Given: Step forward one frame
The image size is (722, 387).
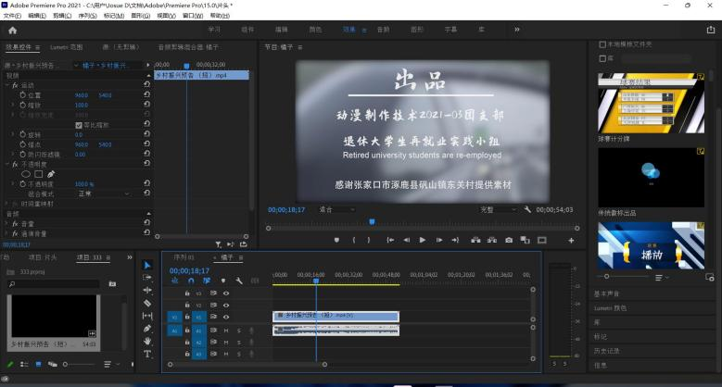Looking at the screenshot, I should tap(438, 240).
